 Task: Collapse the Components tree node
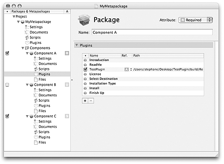(23, 48)
